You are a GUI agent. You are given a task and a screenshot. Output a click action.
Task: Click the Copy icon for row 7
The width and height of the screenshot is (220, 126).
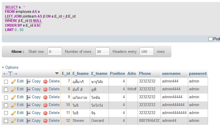(28, 82)
